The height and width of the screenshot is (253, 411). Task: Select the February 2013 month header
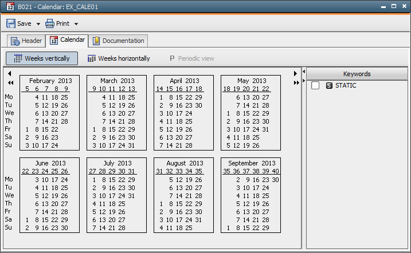click(49, 81)
